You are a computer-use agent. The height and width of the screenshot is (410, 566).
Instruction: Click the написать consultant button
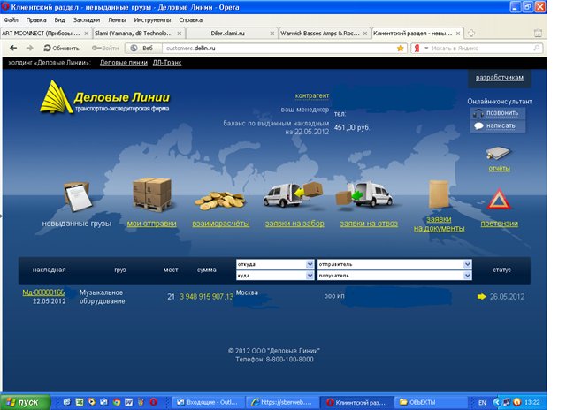498,125
